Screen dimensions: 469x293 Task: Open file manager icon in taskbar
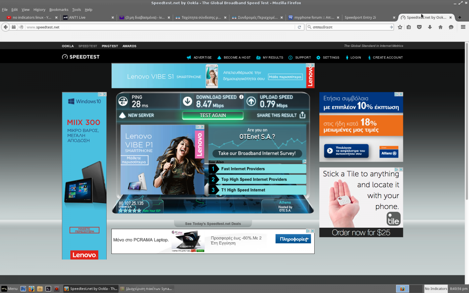39,289
